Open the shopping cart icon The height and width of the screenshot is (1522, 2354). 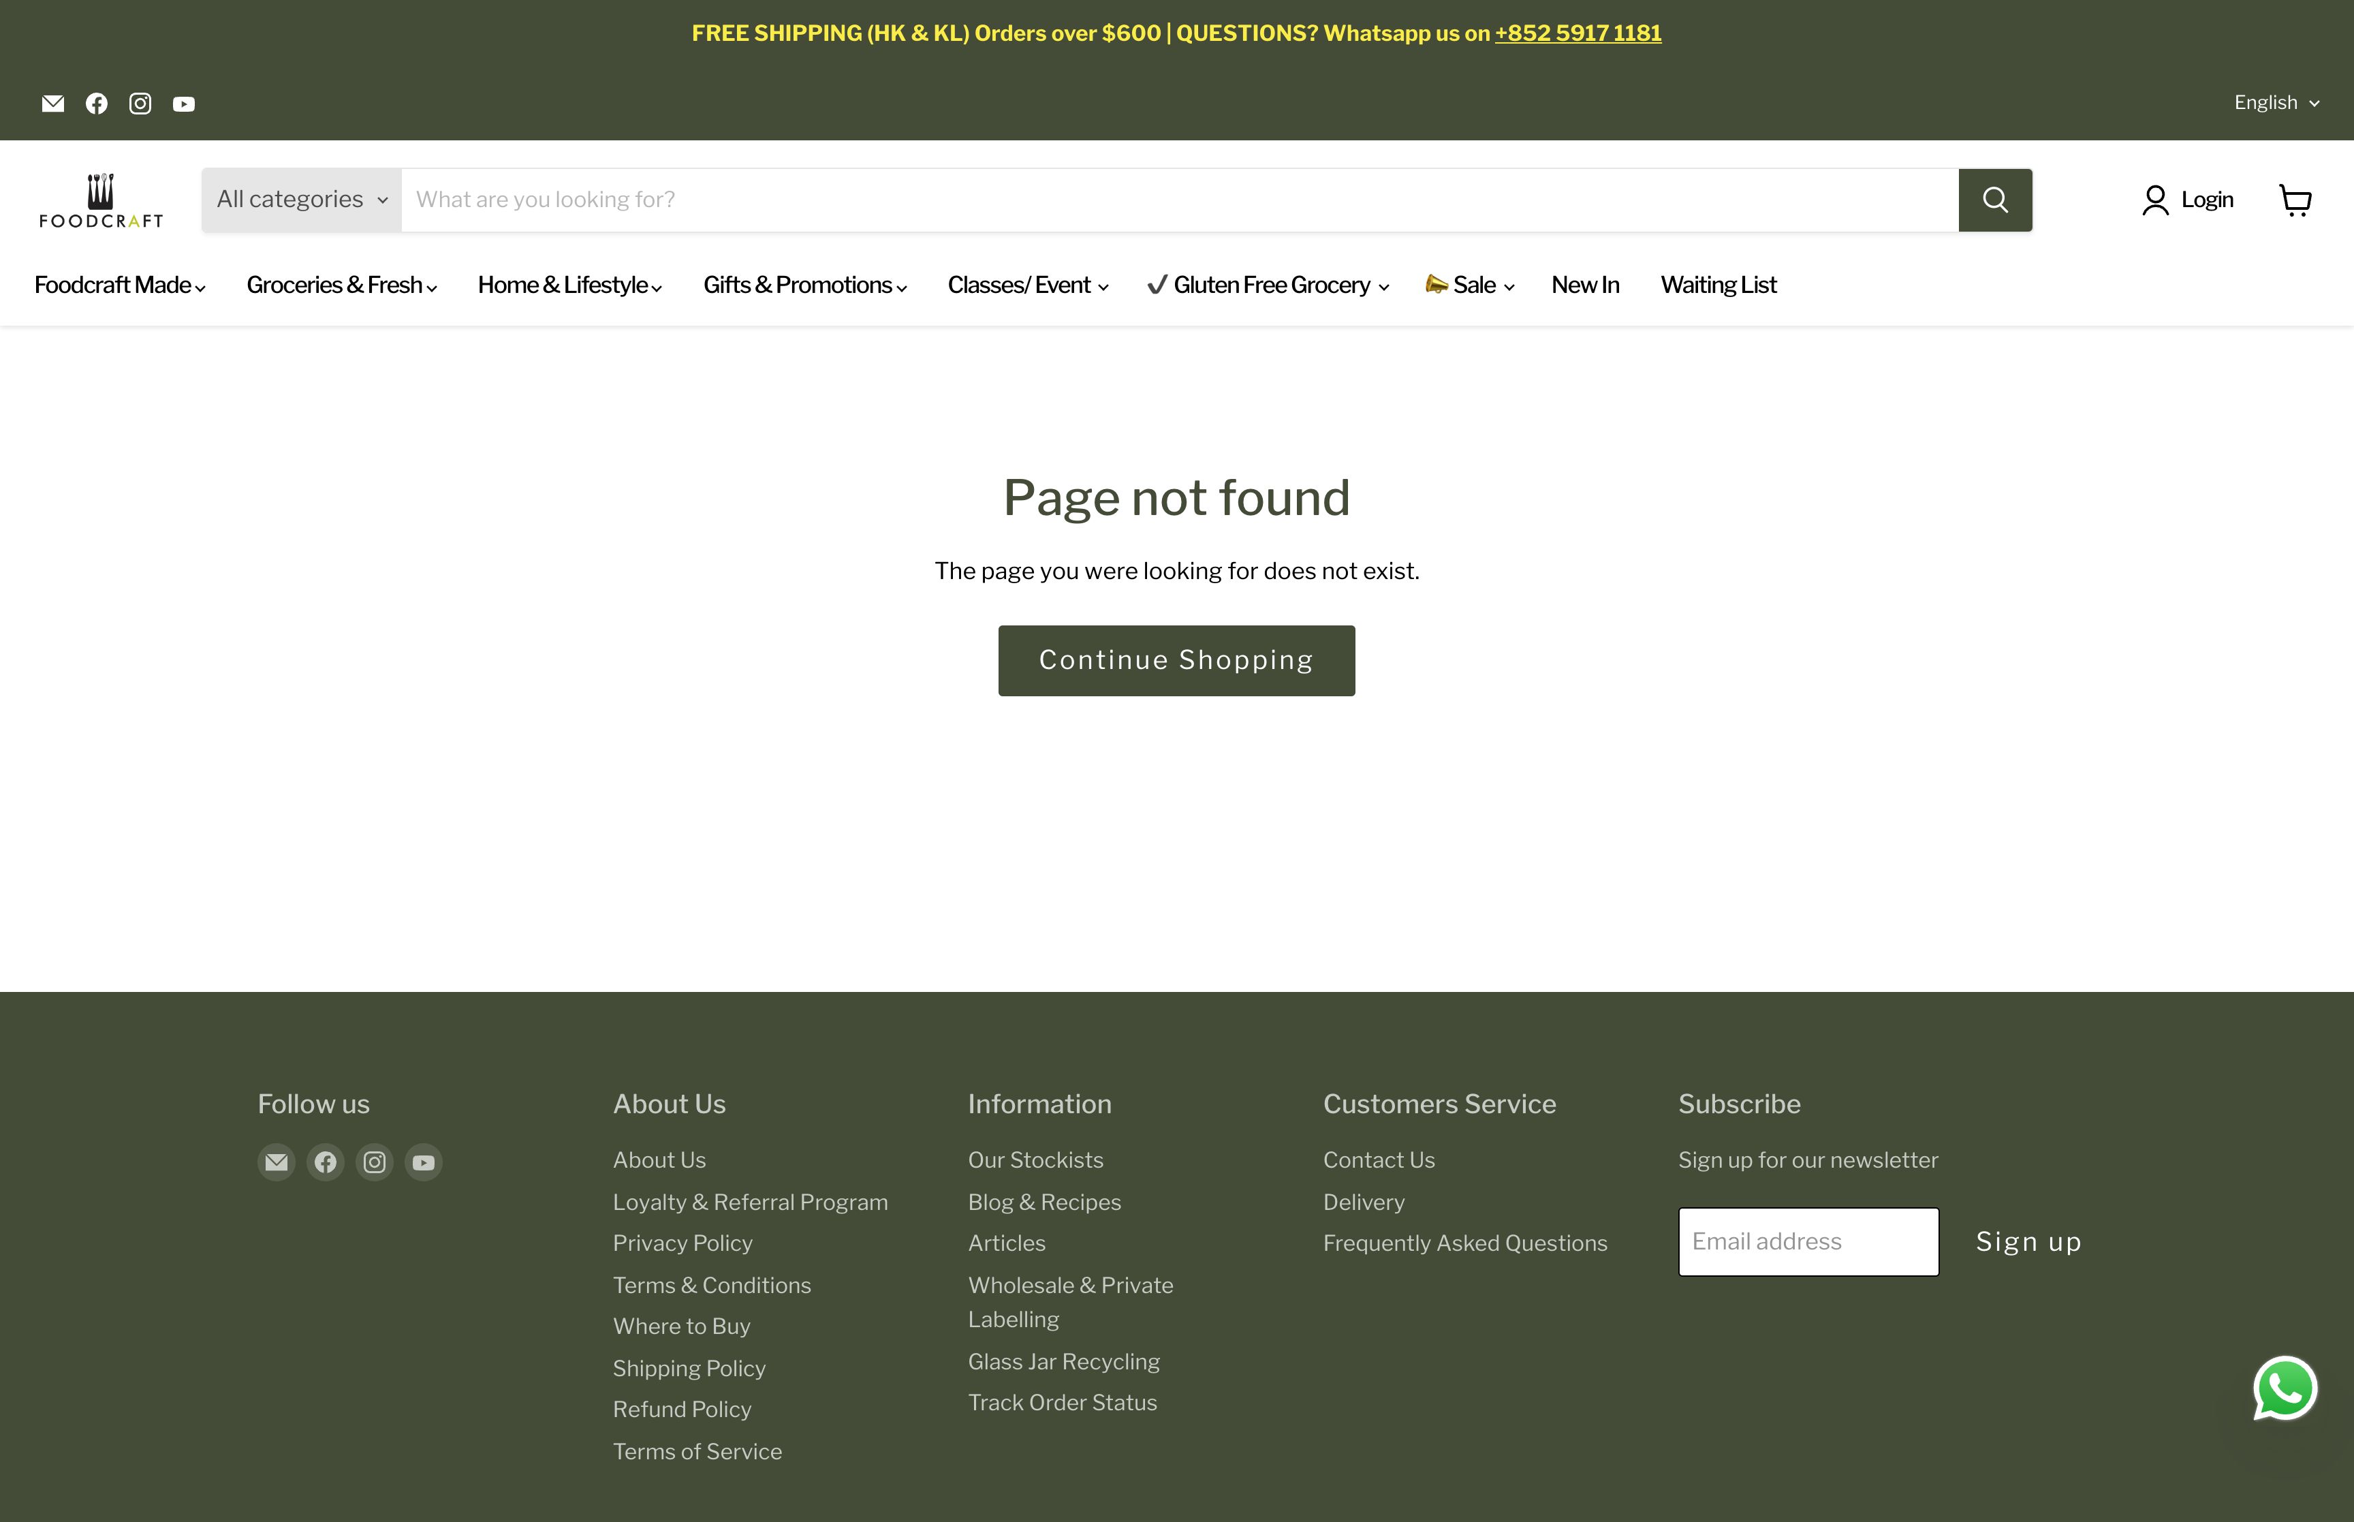click(x=2295, y=200)
